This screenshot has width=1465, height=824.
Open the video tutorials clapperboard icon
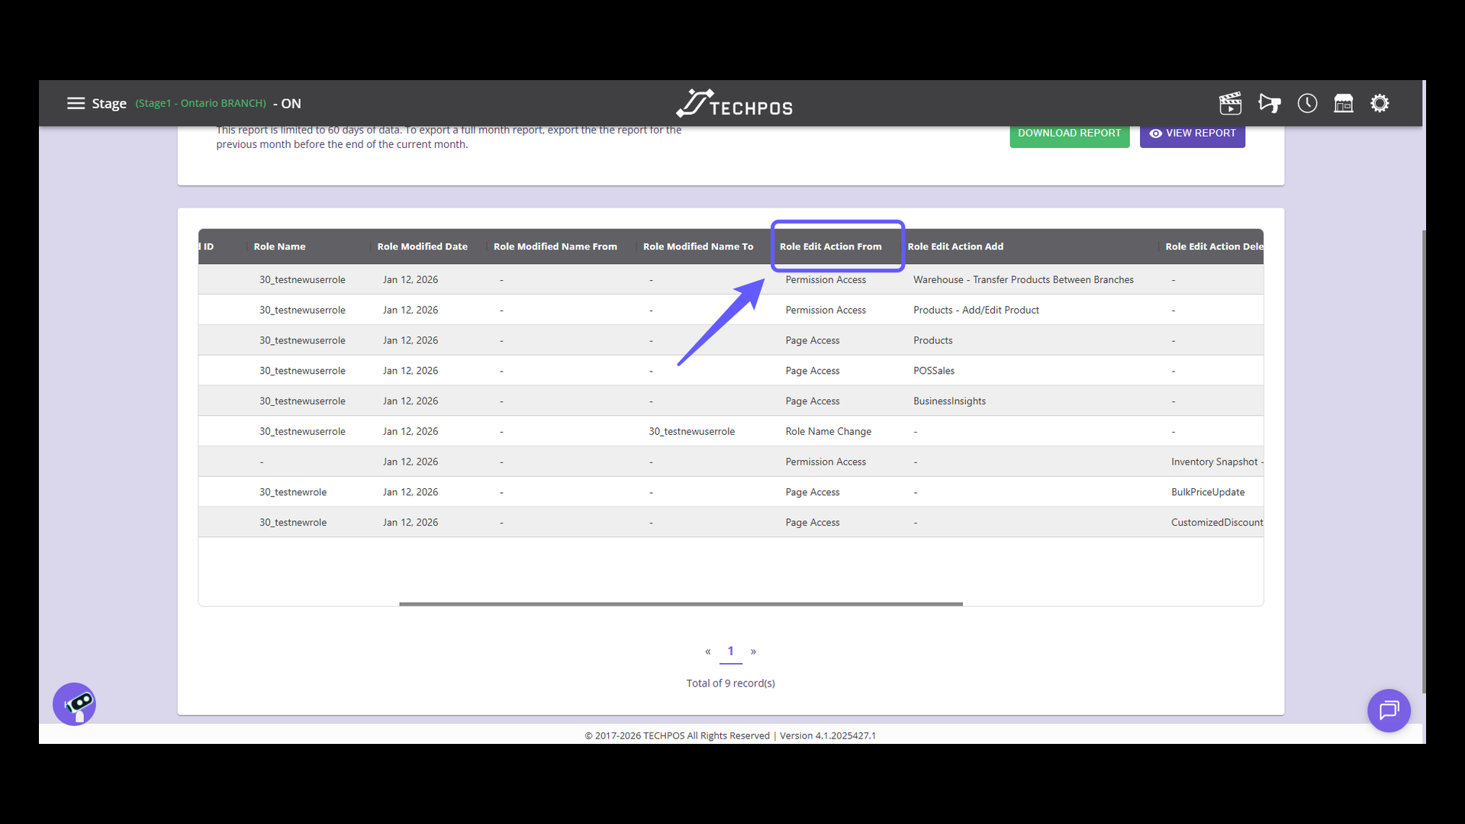[1231, 103]
